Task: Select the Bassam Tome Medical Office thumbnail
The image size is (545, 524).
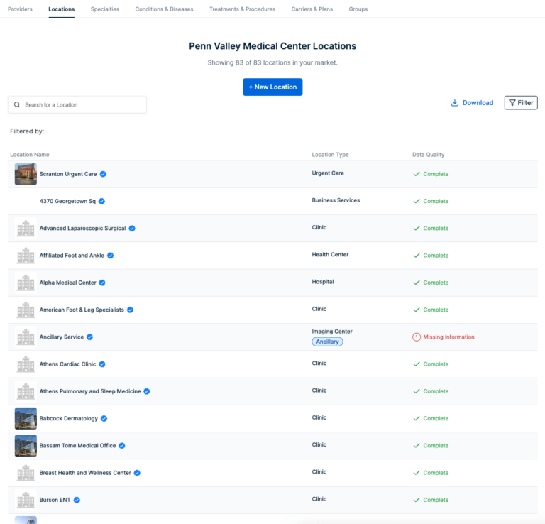Action: coord(26,446)
